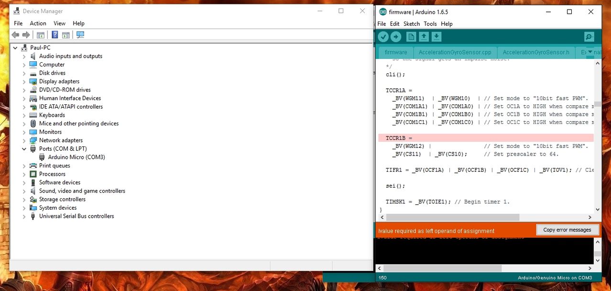Click the Device Manager title bar icon

[16, 11]
